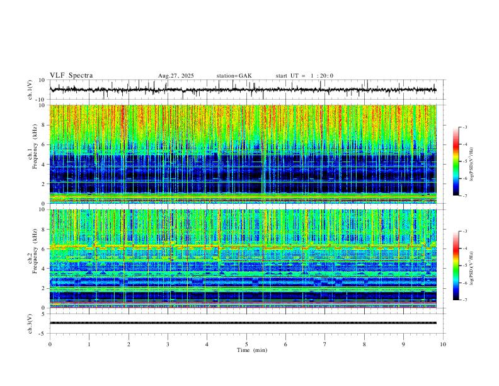
Task: Click the time axis tick "3"
Action: 168,344
